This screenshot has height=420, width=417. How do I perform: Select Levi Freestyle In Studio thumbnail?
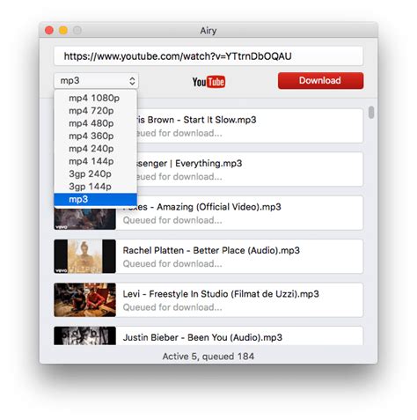84,299
